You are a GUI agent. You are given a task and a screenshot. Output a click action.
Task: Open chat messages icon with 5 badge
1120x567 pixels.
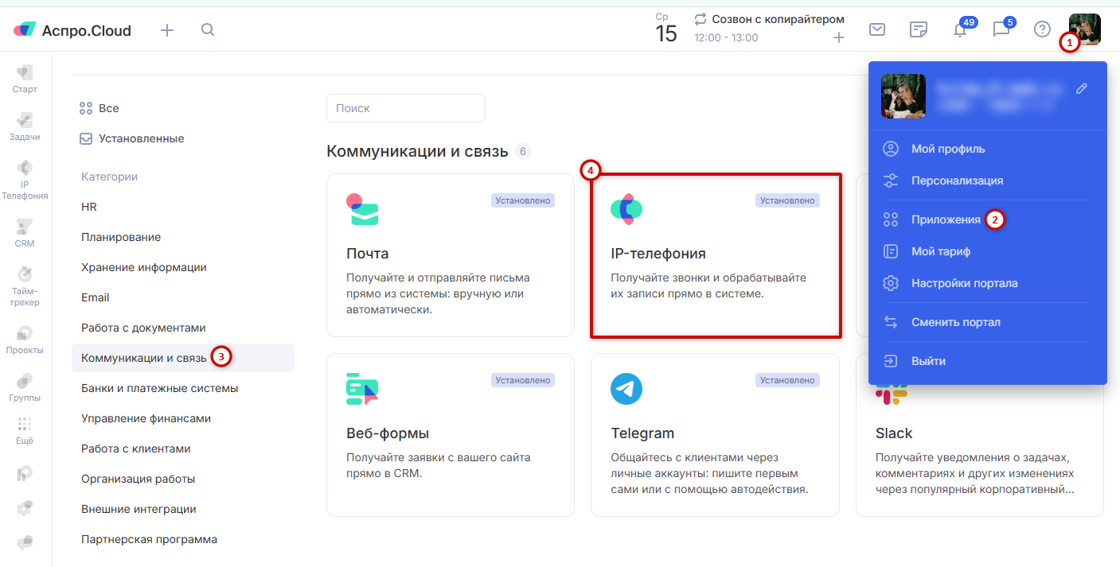(1001, 30)
